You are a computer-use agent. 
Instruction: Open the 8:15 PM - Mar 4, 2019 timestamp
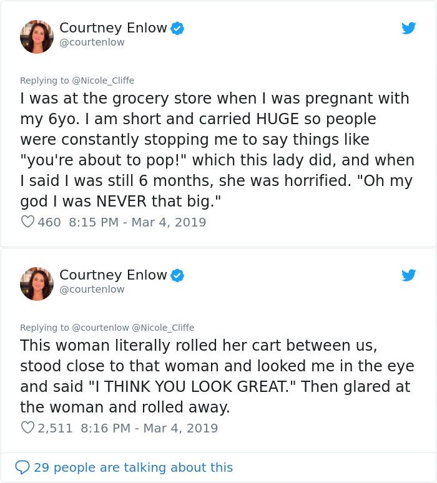pos(136,222)
